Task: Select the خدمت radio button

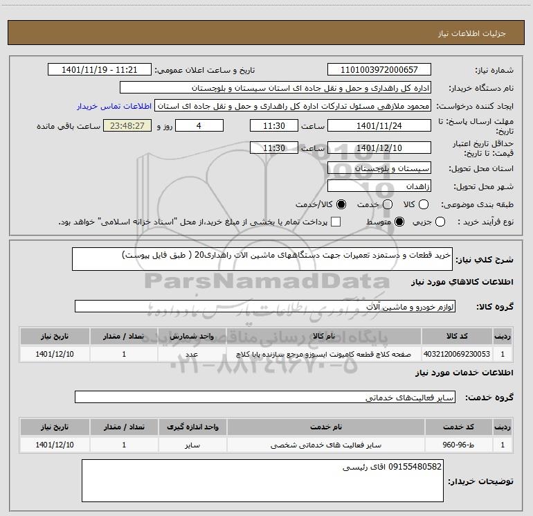Action: (388, 204)
